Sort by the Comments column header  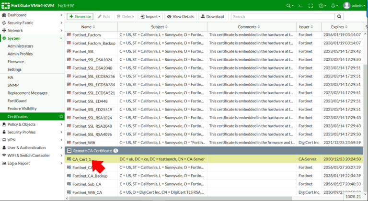pos(249,27)
